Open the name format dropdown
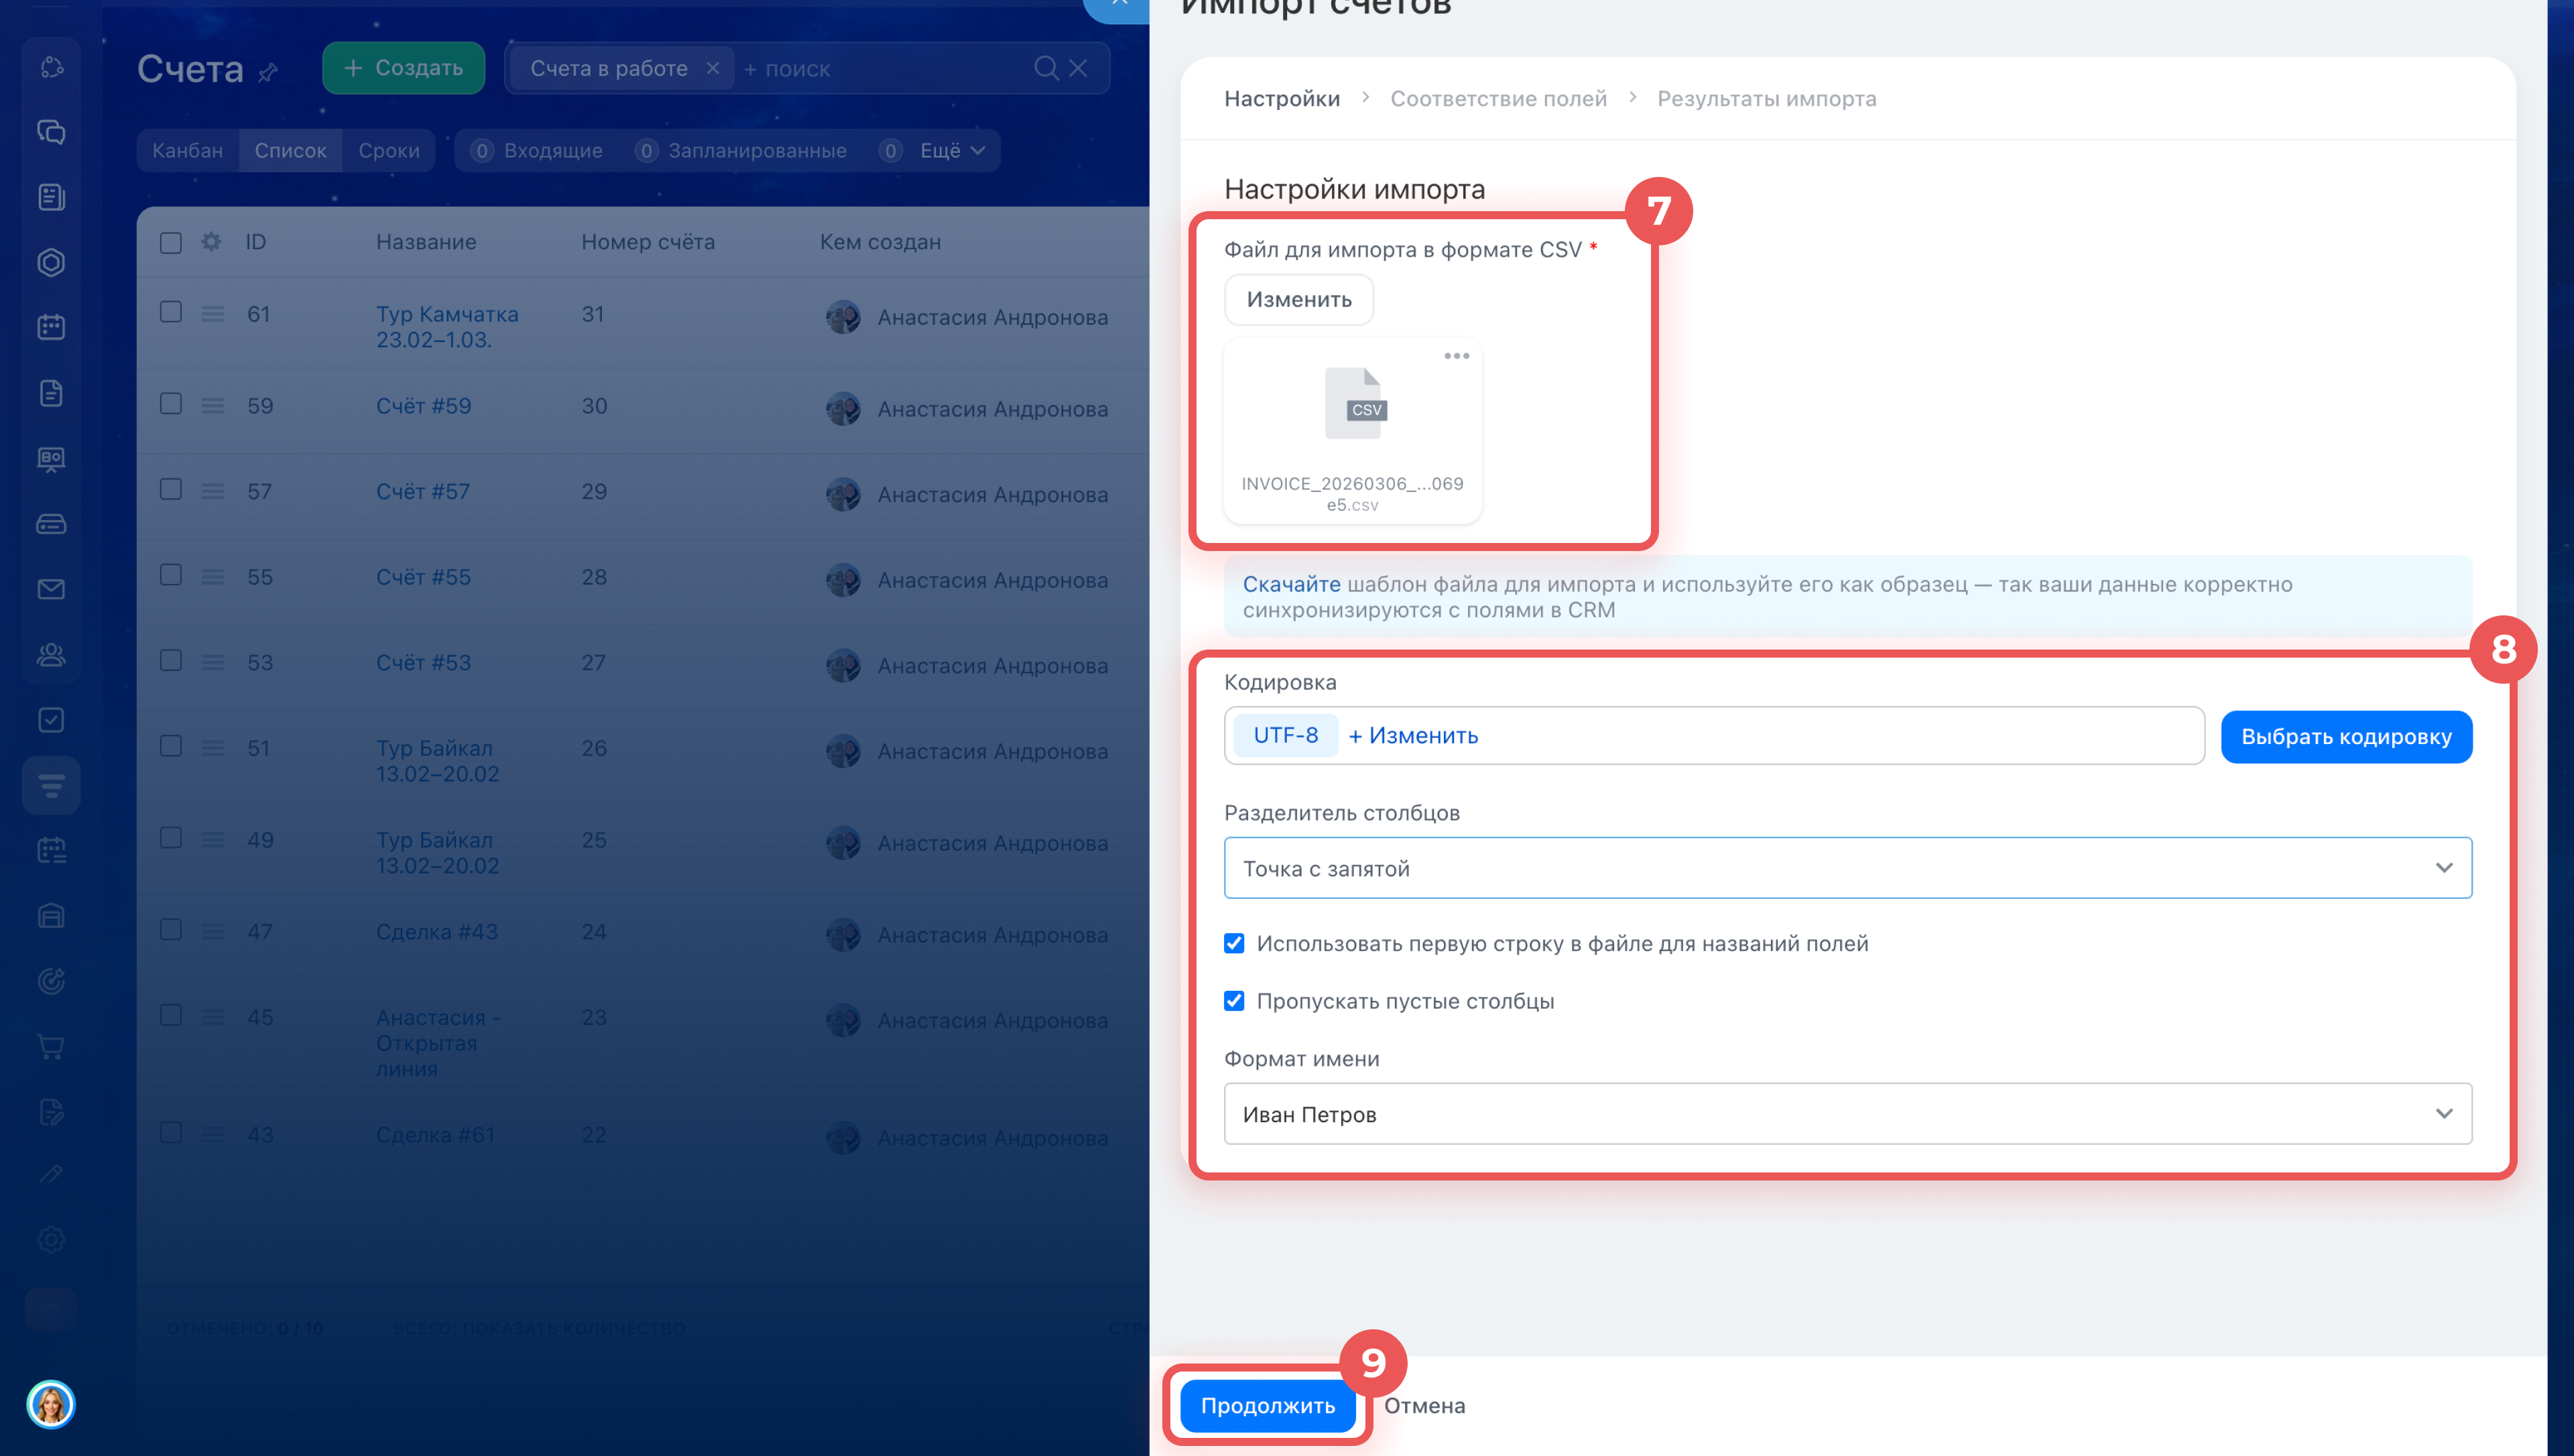Viewport: 2574px width, 1456px height. click(x=1847, y=1113)
